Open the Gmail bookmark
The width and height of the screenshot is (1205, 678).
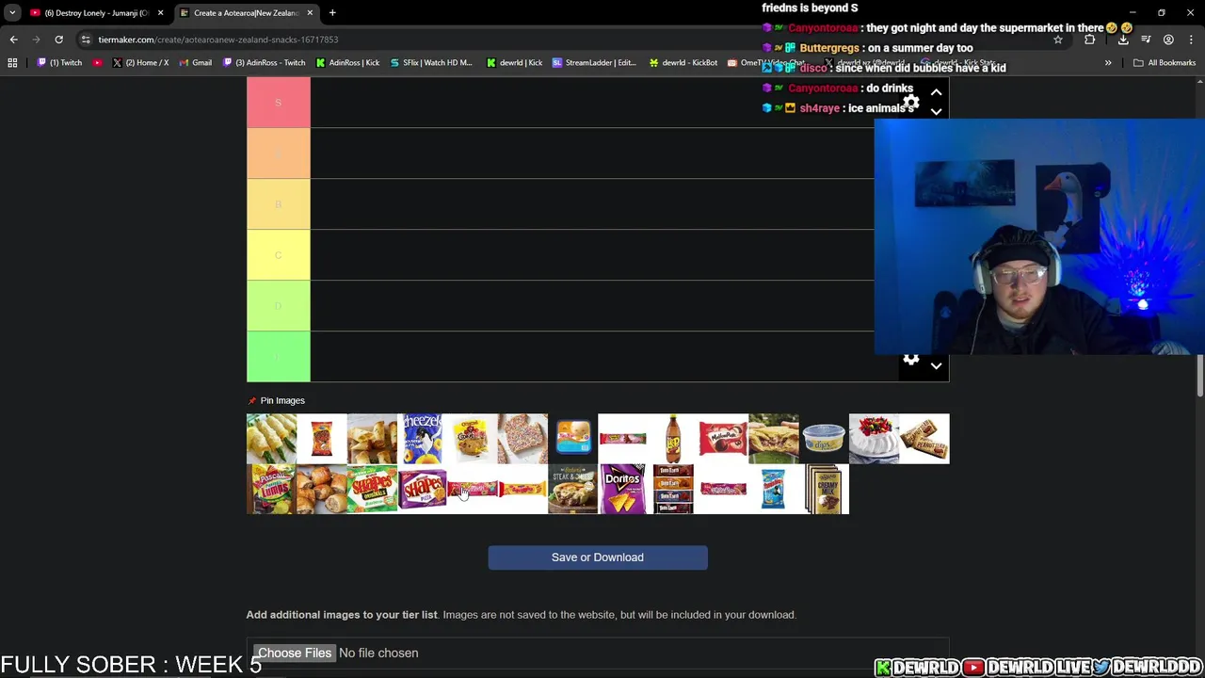click(195, 63)
